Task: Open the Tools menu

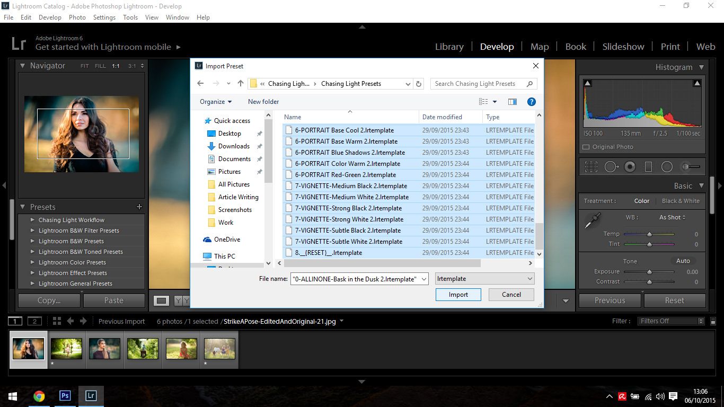Action: pyautogui.click(x=130, y=17)
